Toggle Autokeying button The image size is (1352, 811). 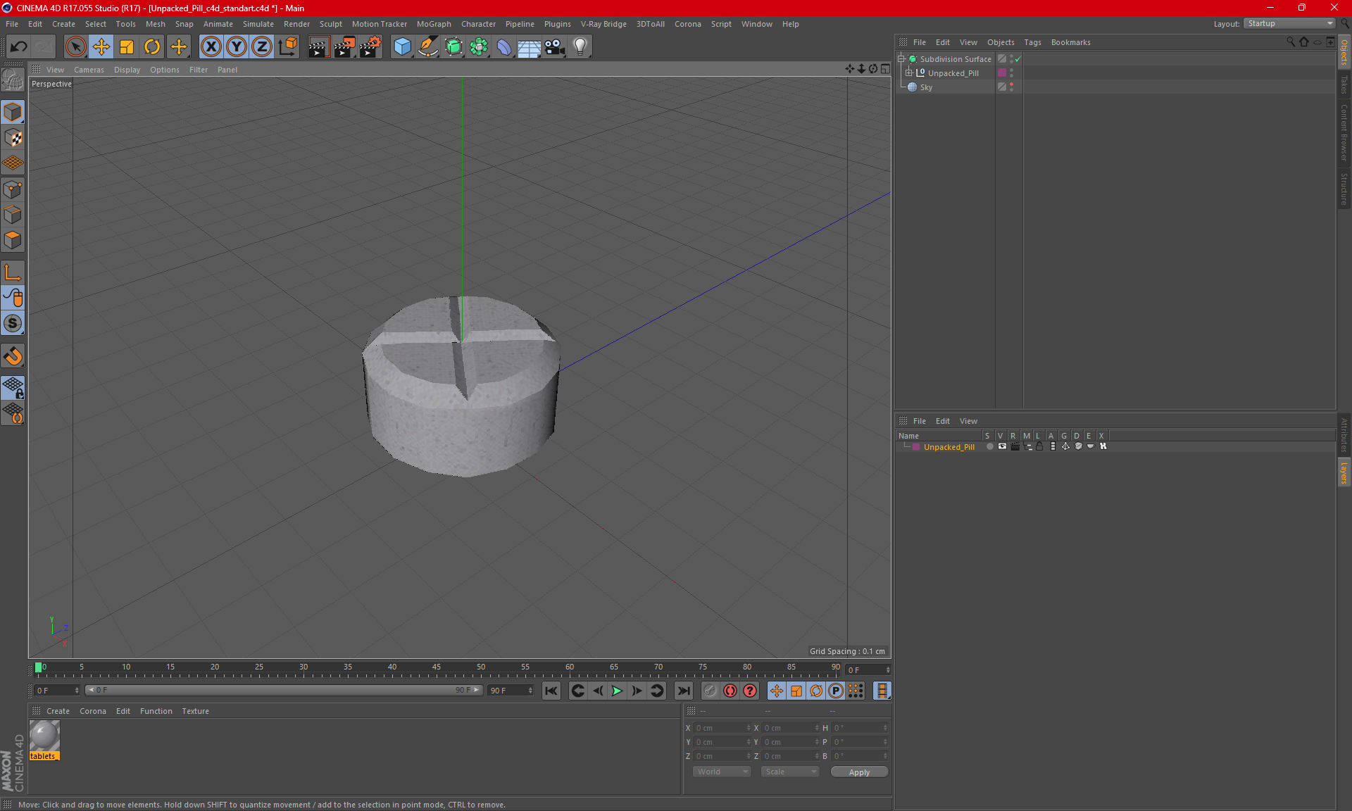(730, 691)
